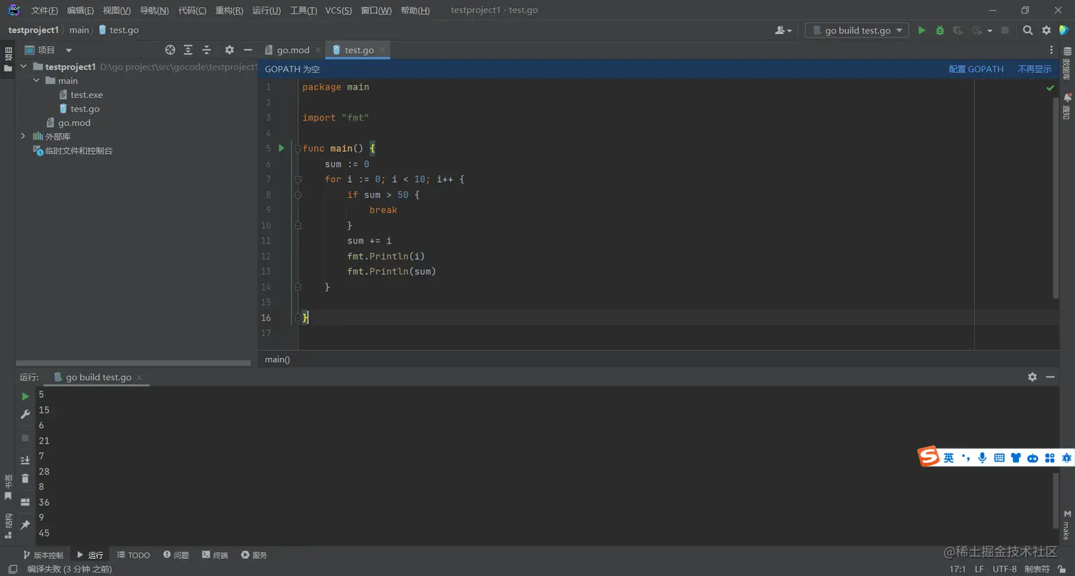Image resolution: width=1075 pixels, height=576 pixels.
Task: Open the Terminal tool window button
Action: (215, 555)
